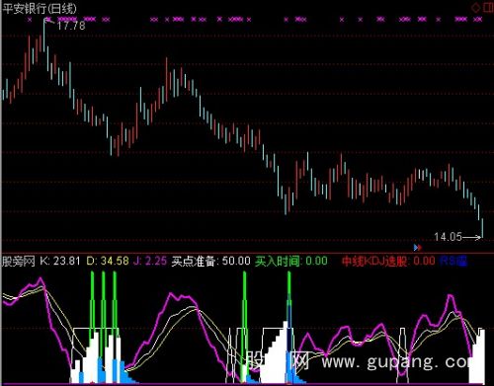Click the 买点准备: 50.00 indicator label
Screen dimensions: 494x386
(211, 261)
